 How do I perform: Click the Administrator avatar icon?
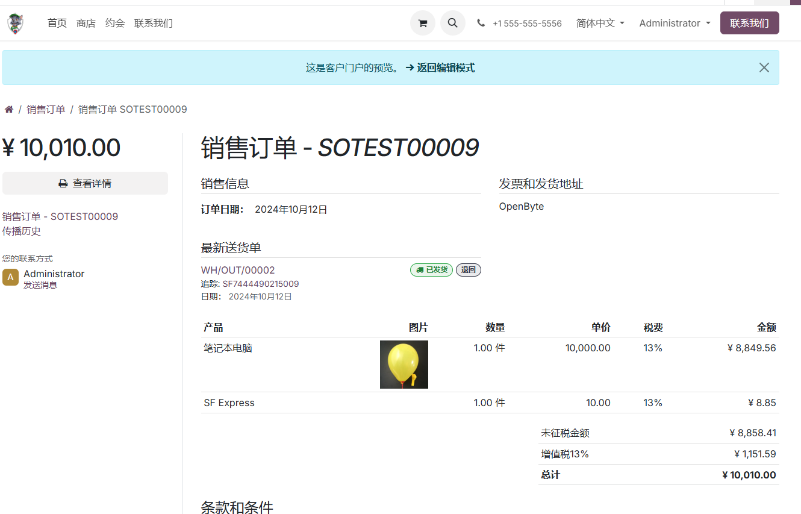(11, 277)
